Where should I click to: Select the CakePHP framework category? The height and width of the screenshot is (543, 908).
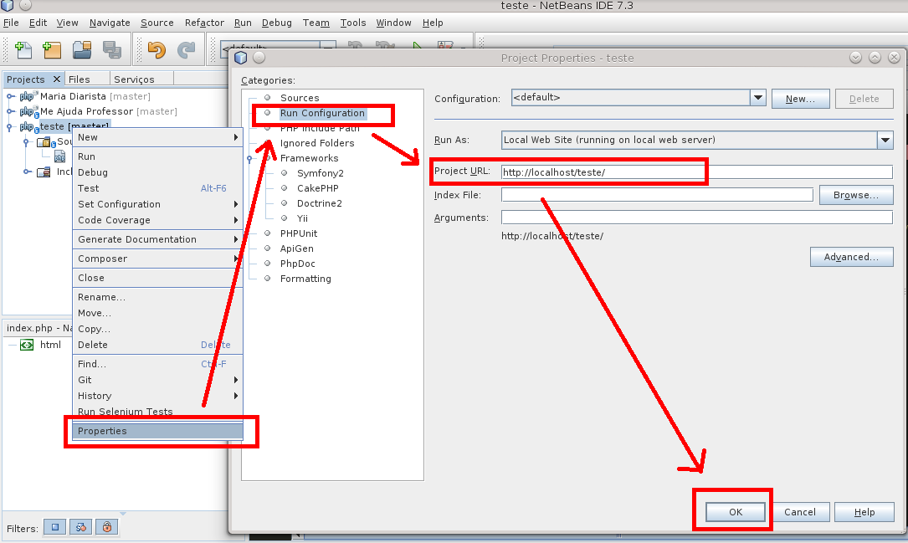[318, 188]
